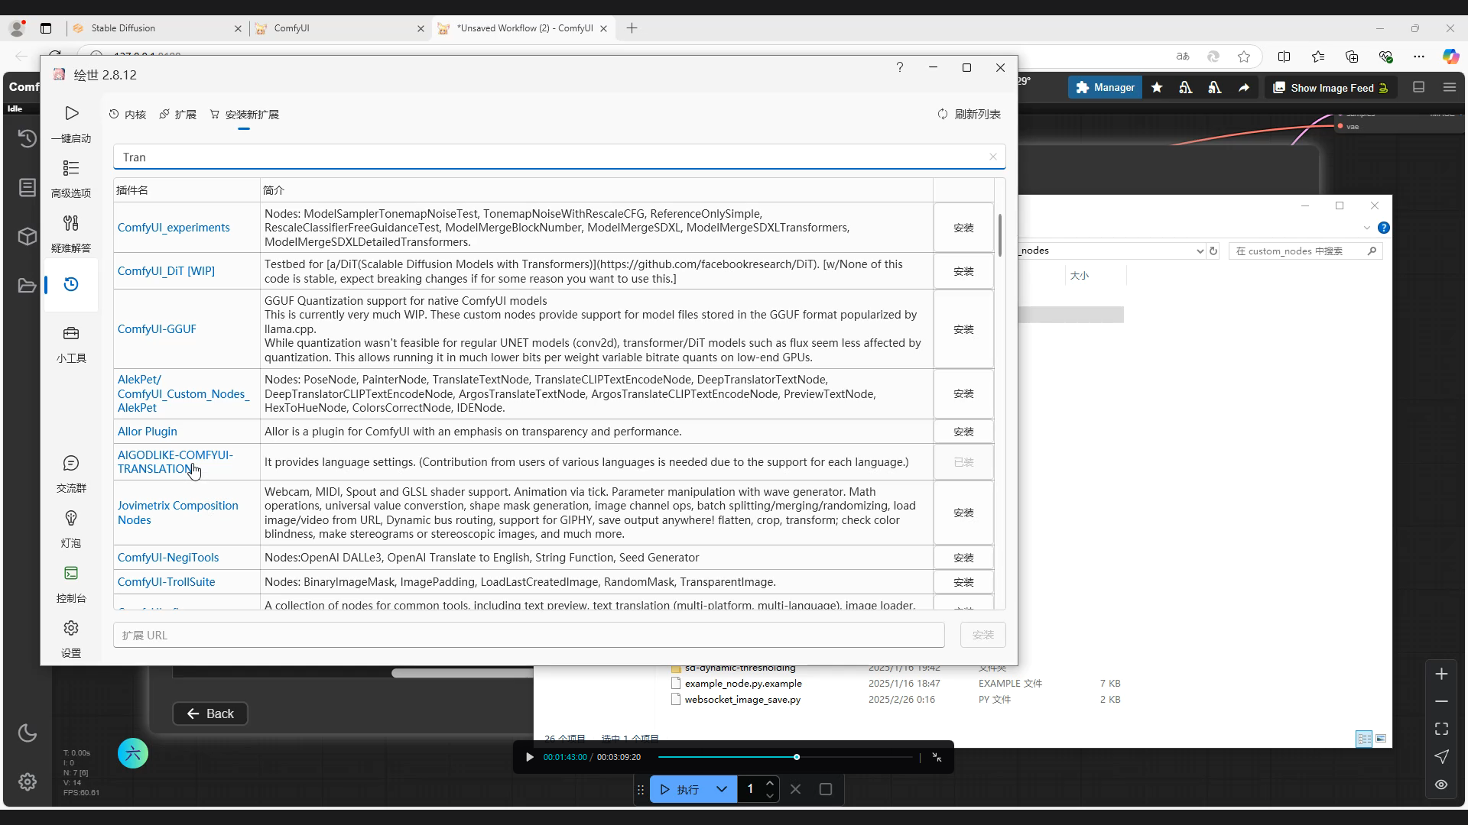Click the 执行 run button
This screenshot has width=1468, height=825.
pos(680,789)
